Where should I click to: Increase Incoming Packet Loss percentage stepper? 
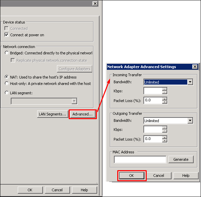(x=164, y=99)
